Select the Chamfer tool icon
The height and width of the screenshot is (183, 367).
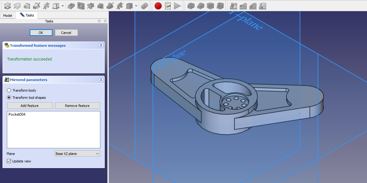[201, 6]
